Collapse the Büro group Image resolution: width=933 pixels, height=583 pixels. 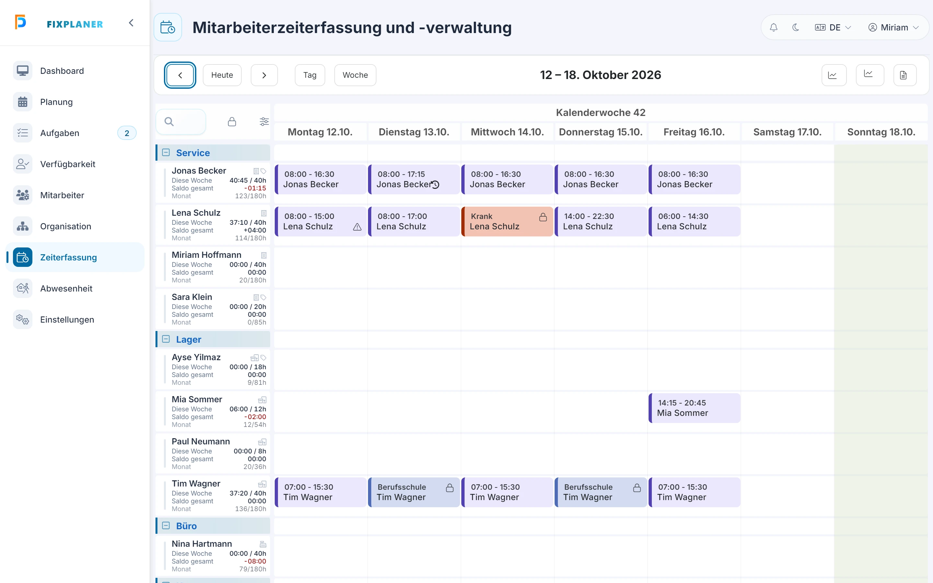click(x=166, y=526)
